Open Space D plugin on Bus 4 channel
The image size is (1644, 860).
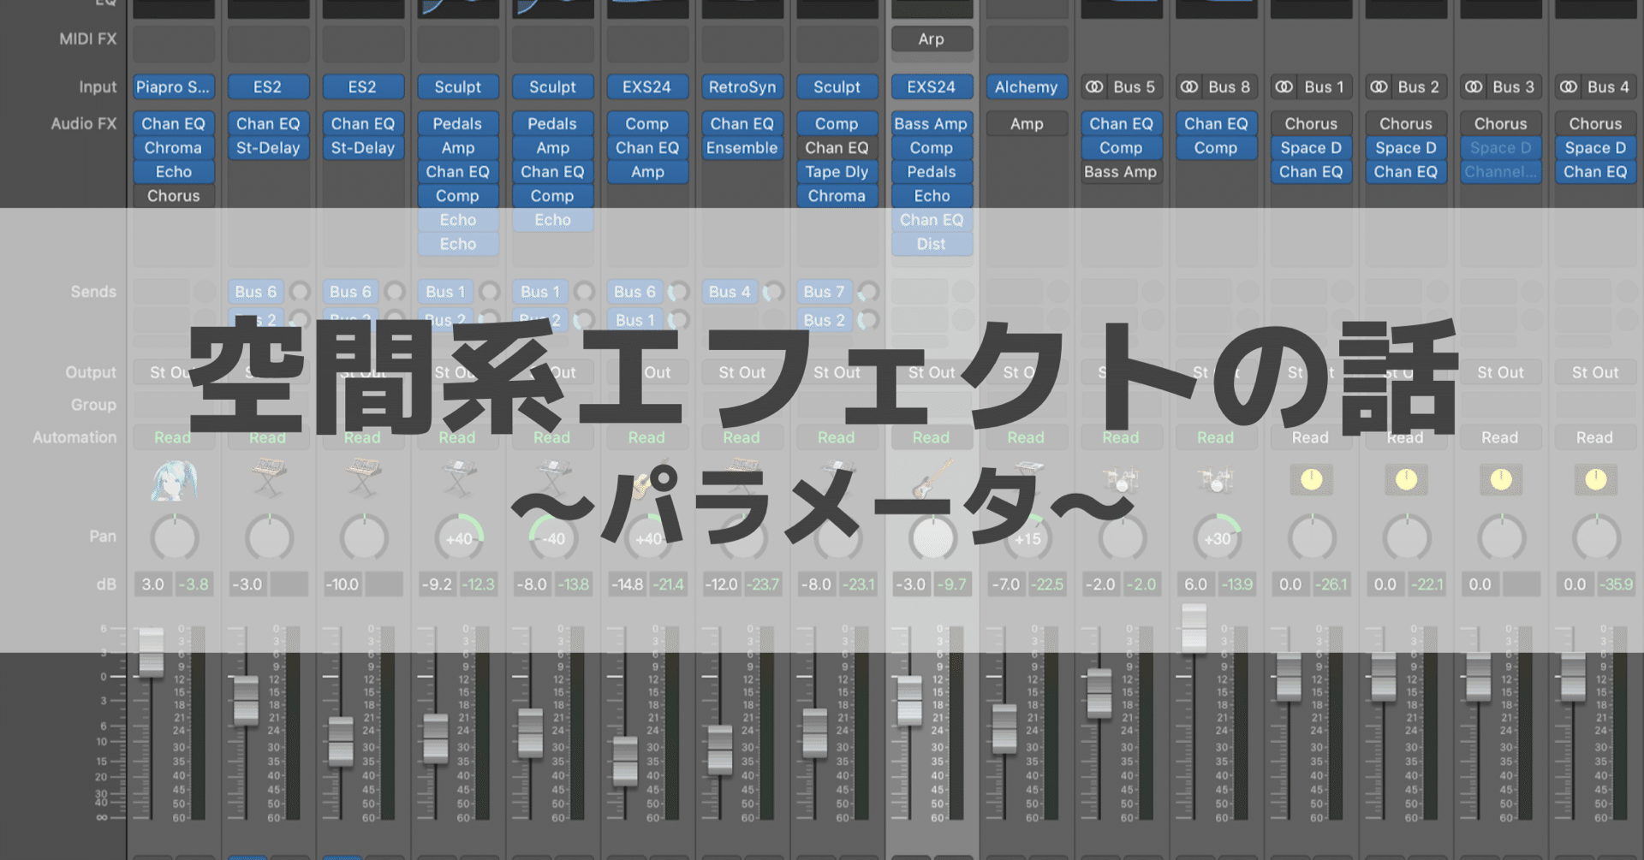pos(1595,147)
